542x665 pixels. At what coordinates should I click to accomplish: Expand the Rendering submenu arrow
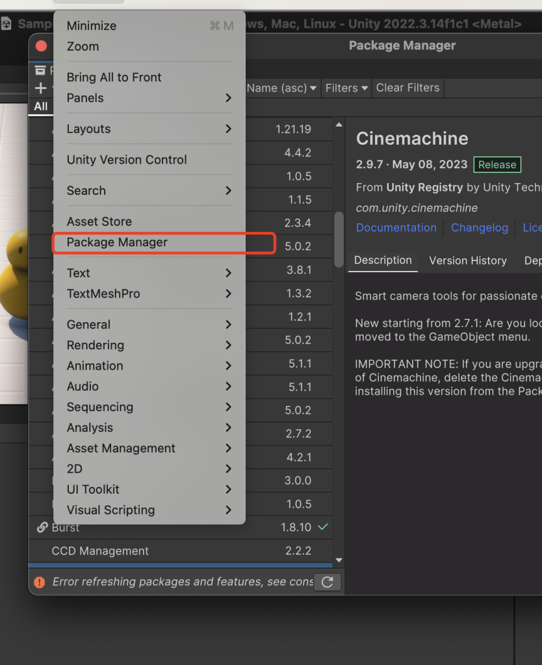(x=228, y=345)
